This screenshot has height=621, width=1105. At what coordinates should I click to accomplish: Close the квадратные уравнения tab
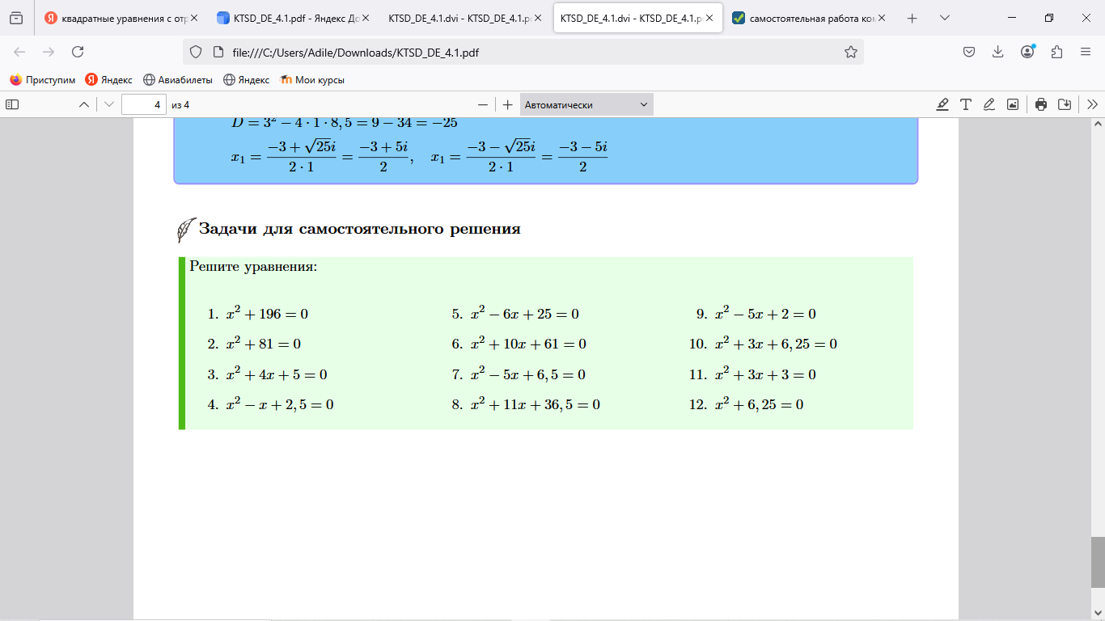point(194,18)
